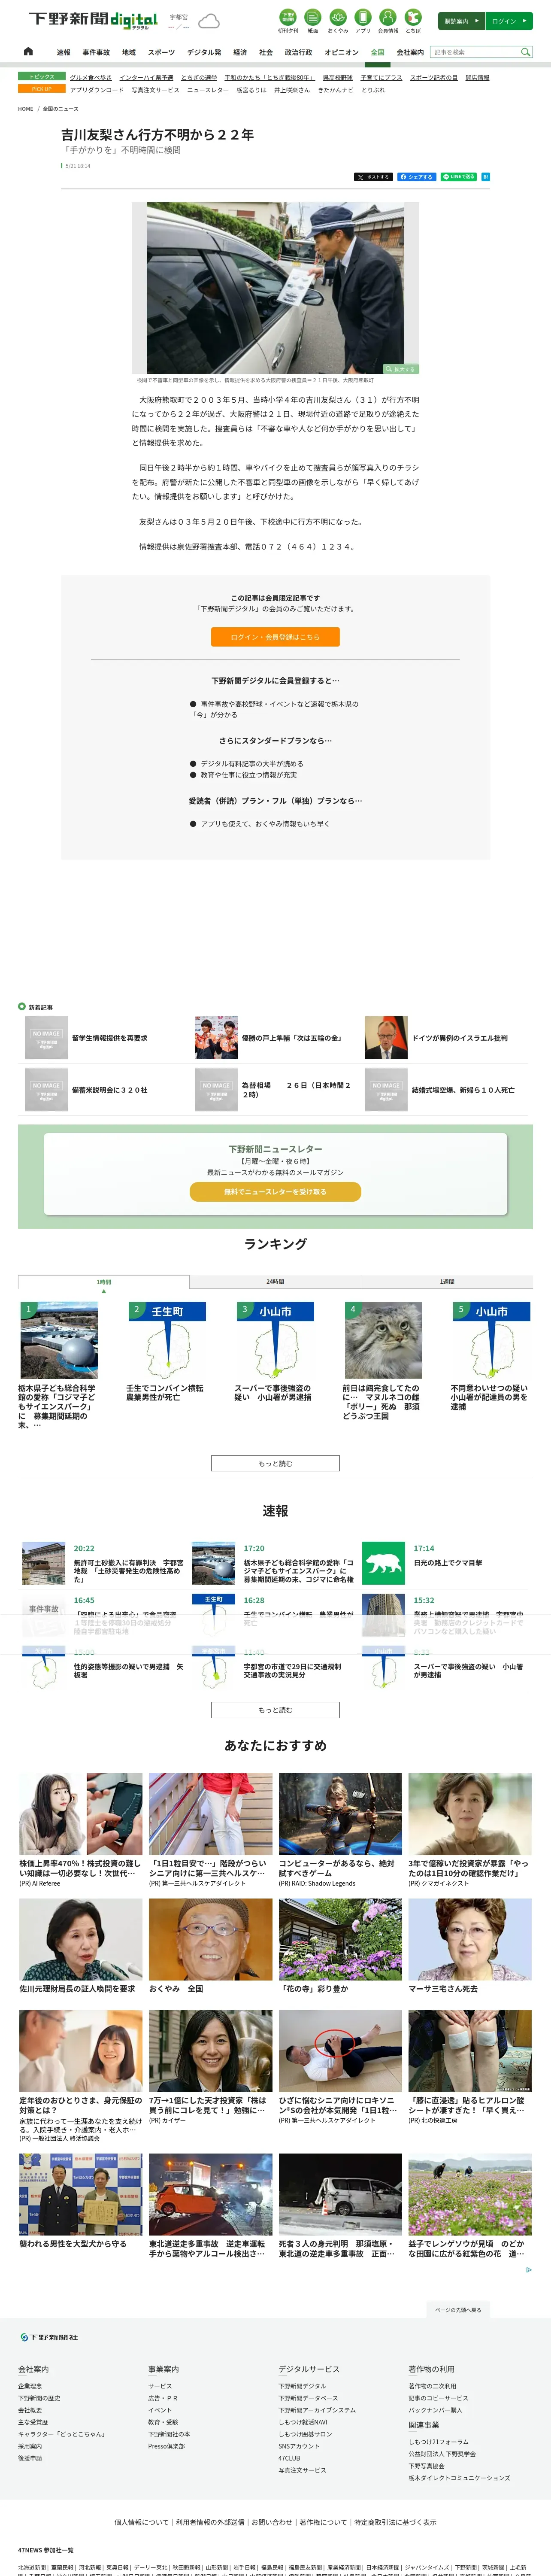The image size is (551, 2576).
Task: Click the 下野新聞社 footer logo
Action: click(x=49, y=2337)
